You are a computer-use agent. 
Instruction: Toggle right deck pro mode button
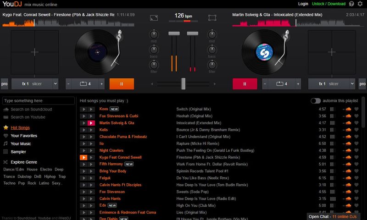click(x=362, y=84)
